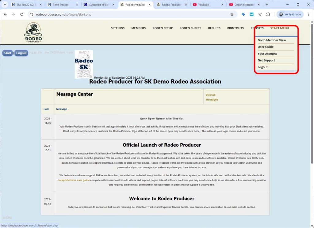Click the reading list book icon
Image resolution: width=314 pixels, height=228 pixels.
coord(260,14)
